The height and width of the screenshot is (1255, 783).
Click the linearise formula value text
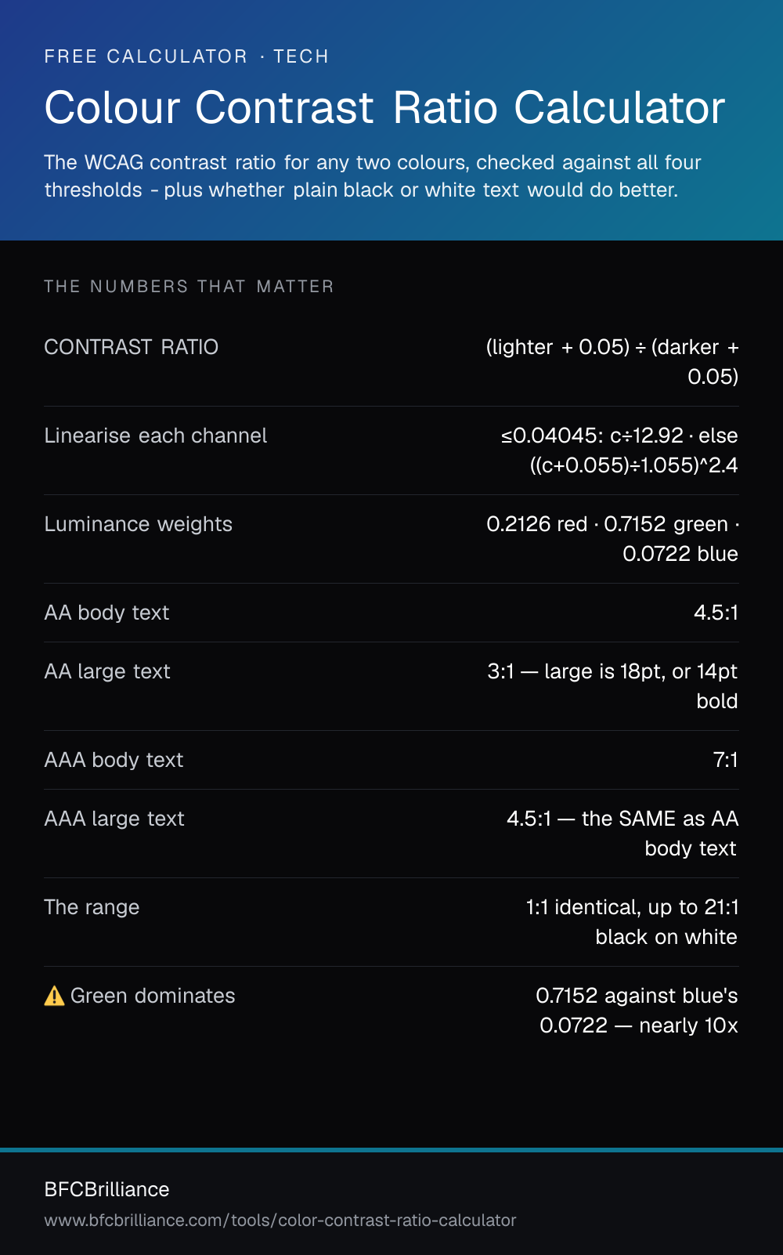click(619, 450)
